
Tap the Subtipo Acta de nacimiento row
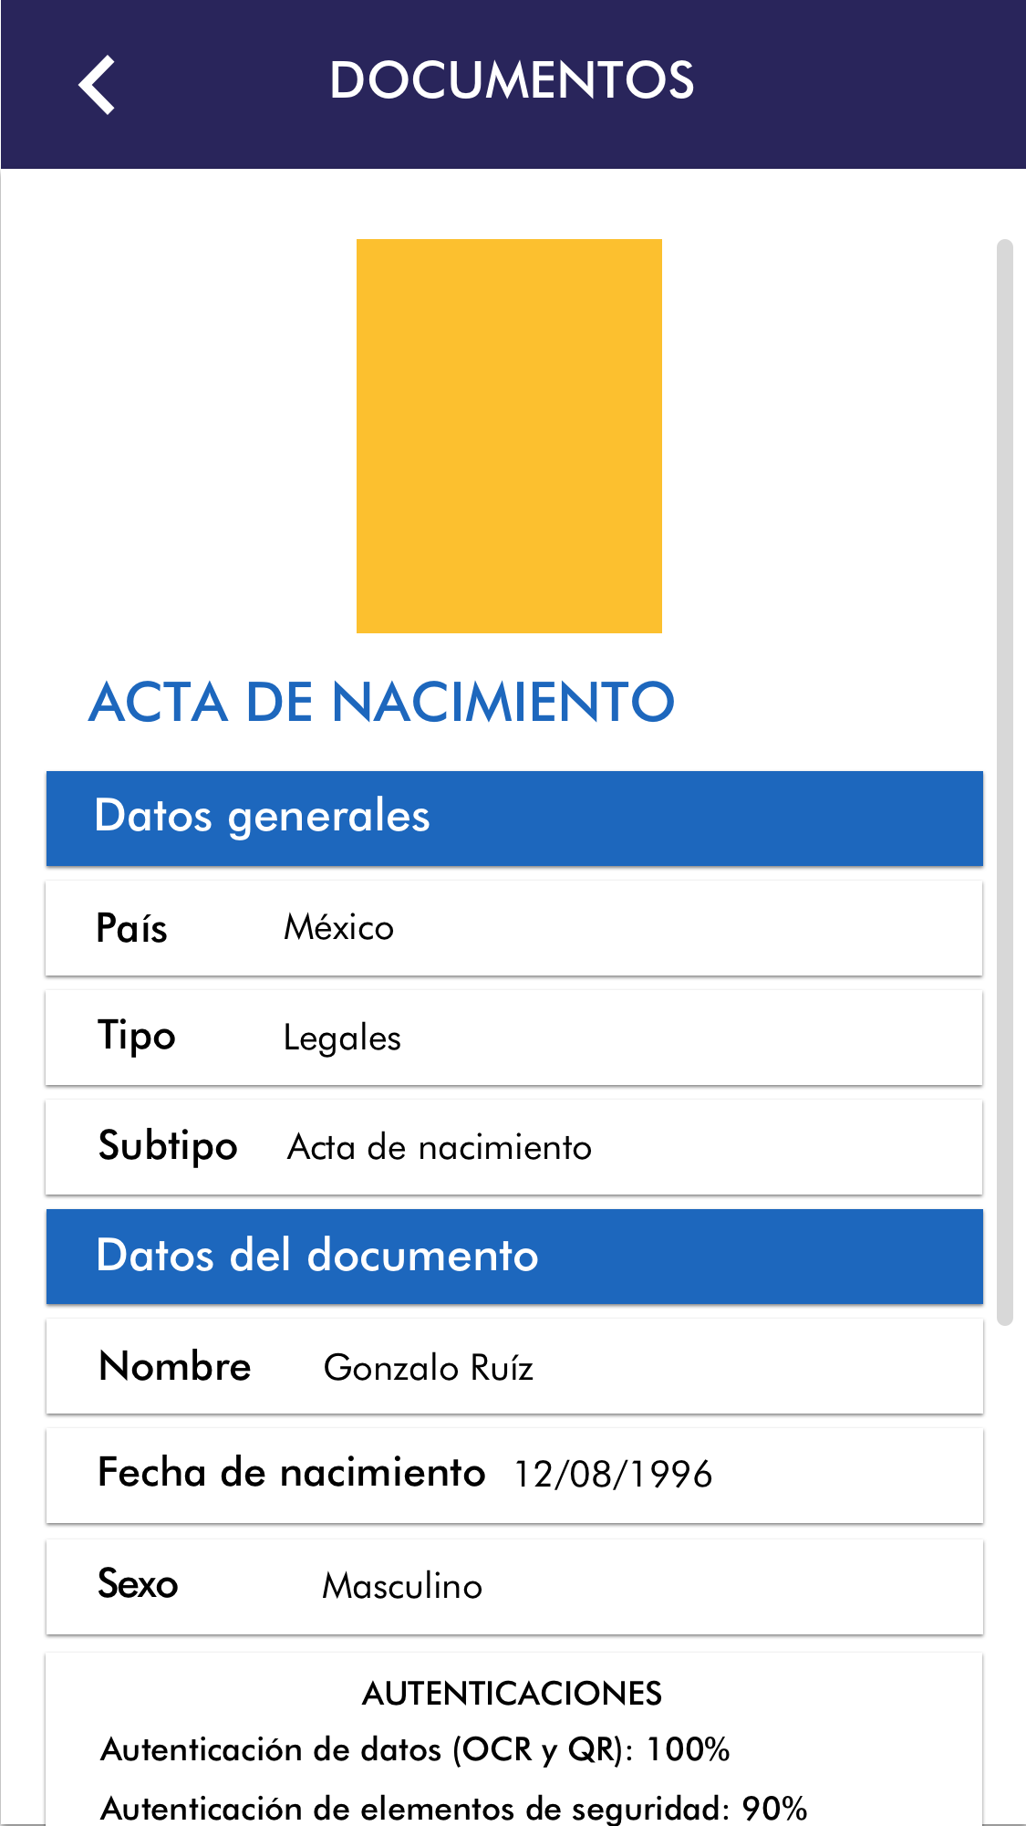(x=514, y=1147)
